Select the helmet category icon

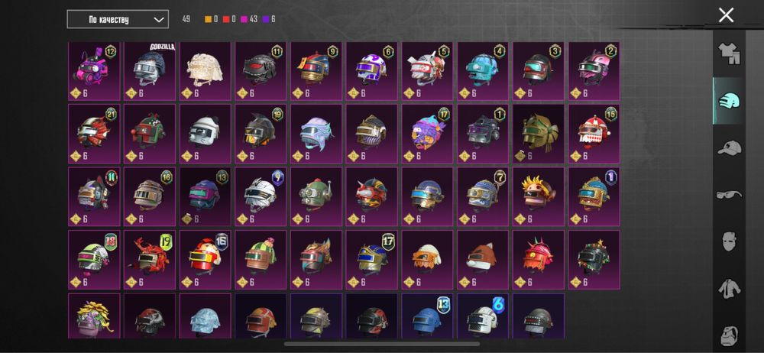click(730, 100)
